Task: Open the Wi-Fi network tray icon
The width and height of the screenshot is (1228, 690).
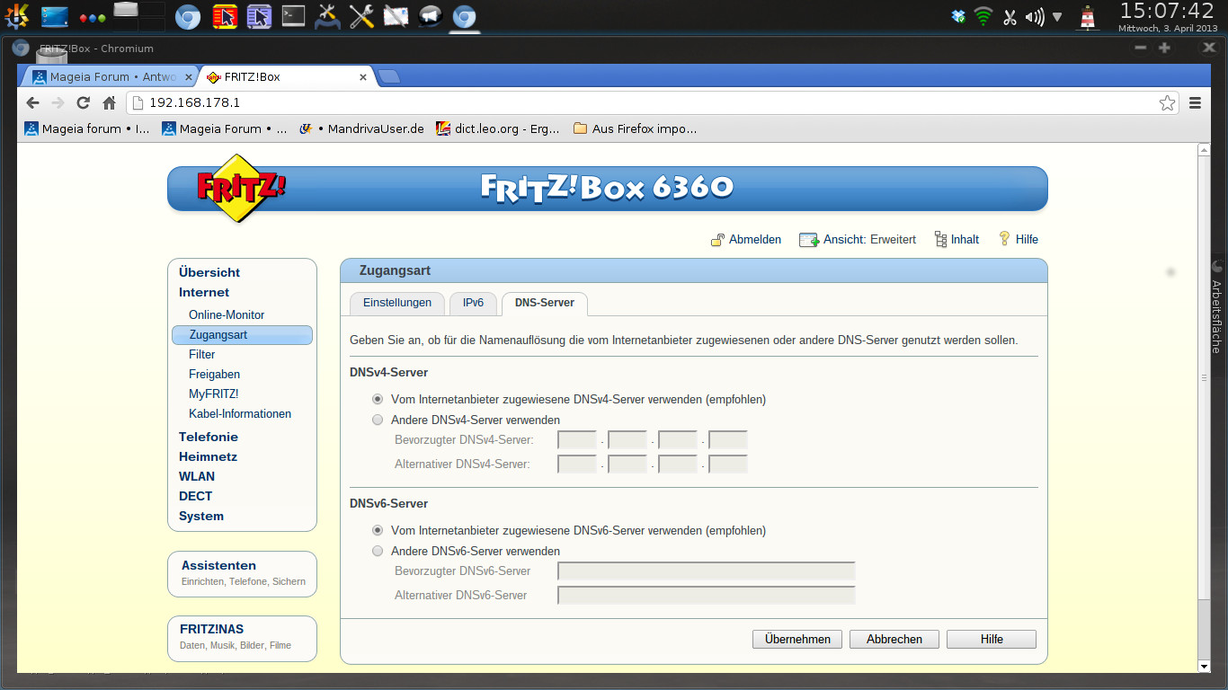Action: [983, 16]
